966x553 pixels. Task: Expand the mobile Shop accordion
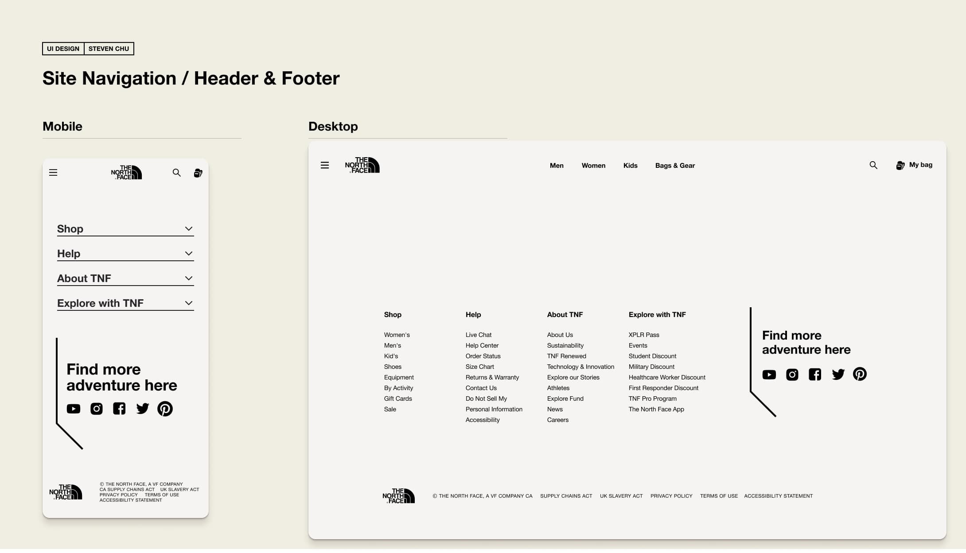188,229
